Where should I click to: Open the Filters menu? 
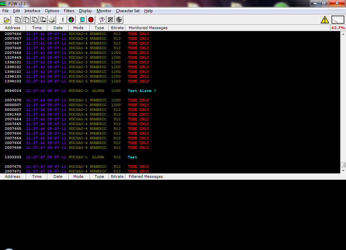pos(69,11)
